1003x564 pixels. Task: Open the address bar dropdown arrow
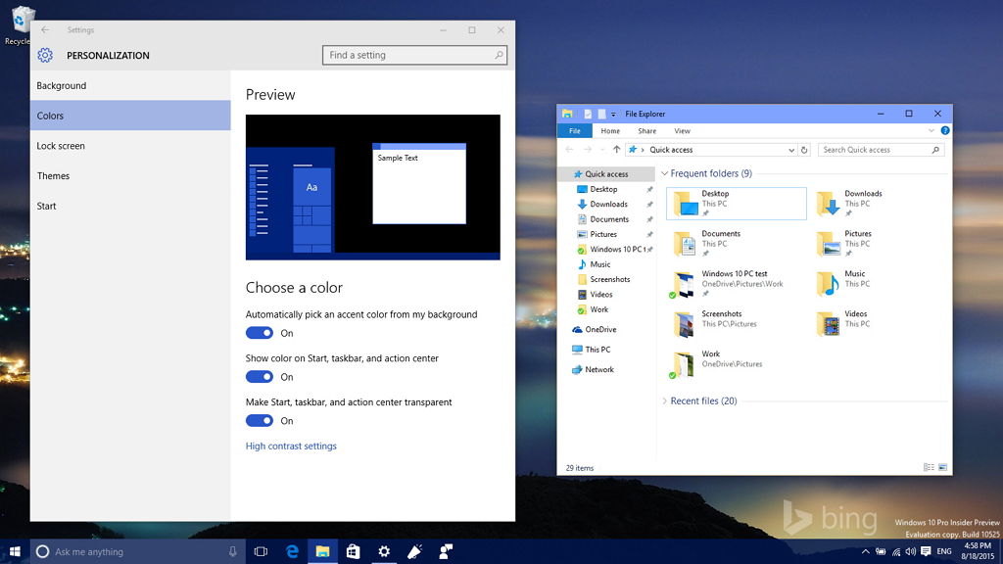[x=793, y=150]
